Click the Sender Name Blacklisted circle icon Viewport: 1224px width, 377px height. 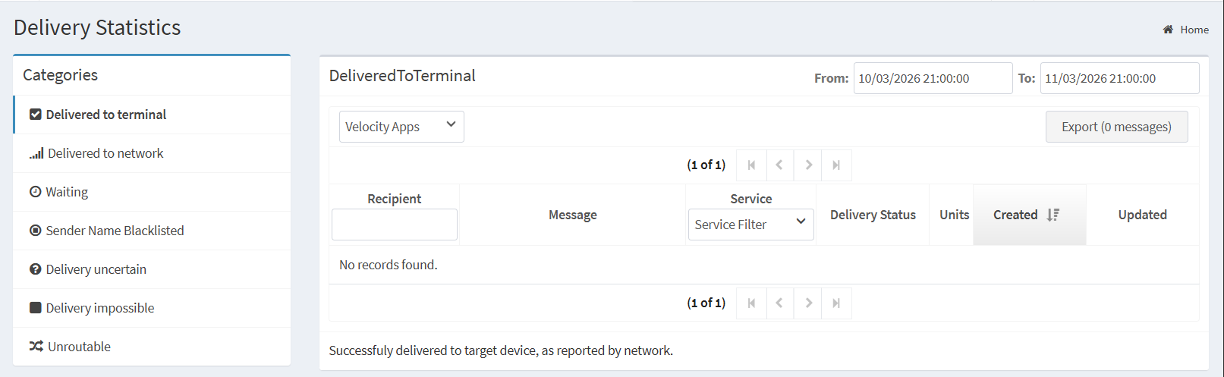pyautogui.click(x=36, y=231)
